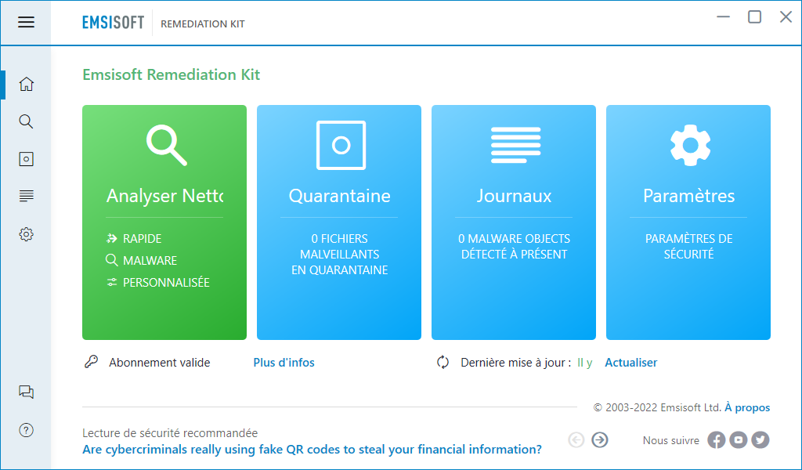
Task: Maximize the Emsisoft window
Action: point(754,17)
